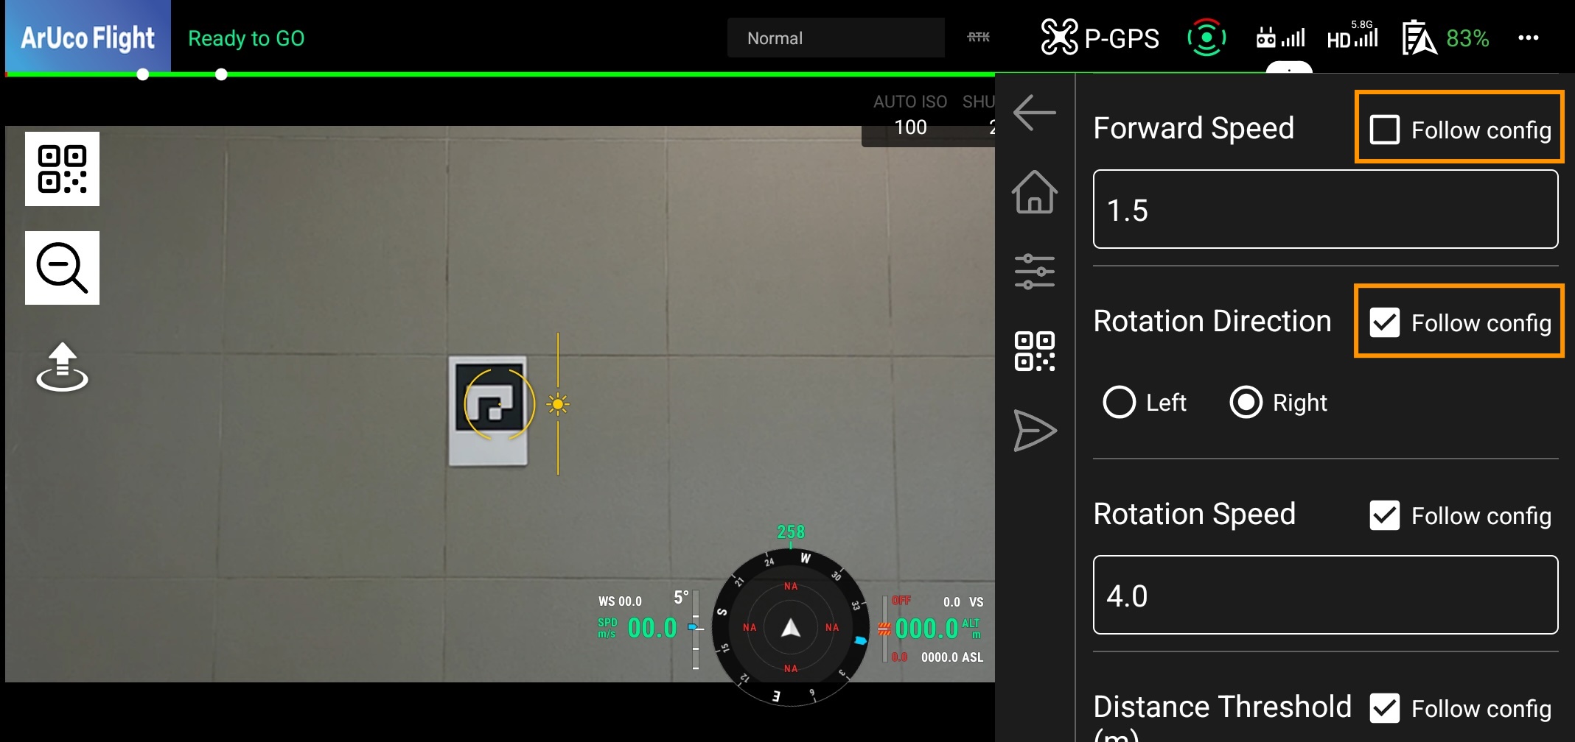Select the ArUco marker panel icon in sidebar
The width and height of the screenshot is (1575, 742).
pyautogui.click(x=1035, y=350)
